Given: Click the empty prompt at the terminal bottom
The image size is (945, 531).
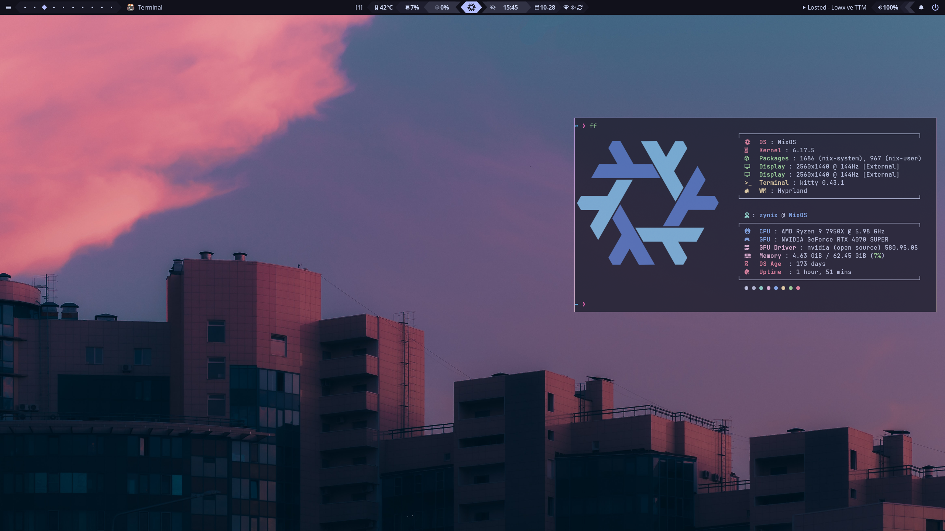Looking at the screenshot, I should tap(580, 304).
